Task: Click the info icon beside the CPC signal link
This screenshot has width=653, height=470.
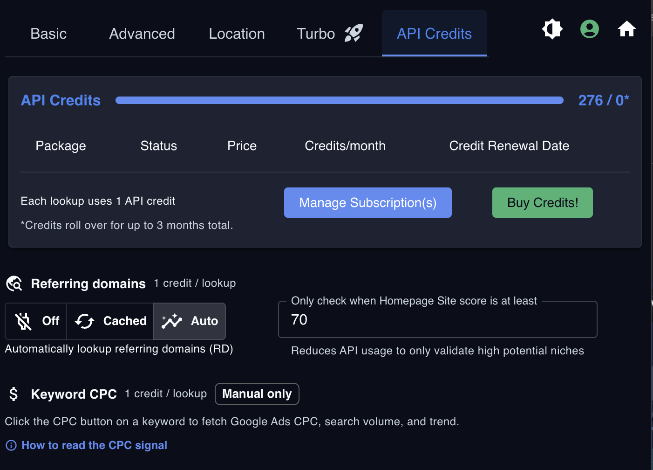Action: coord(11,445)
